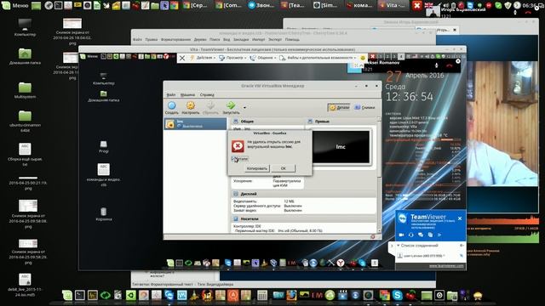Open Просмотр dropdown in TeamViewer toolbar

[x=232, y=58]
